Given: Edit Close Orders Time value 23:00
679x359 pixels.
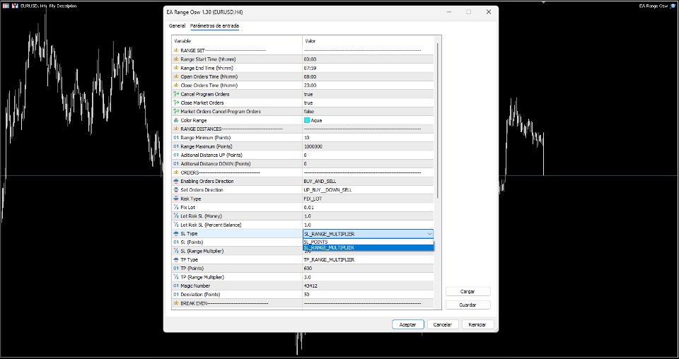Looking at the screenshot, I should pos(368,86).
